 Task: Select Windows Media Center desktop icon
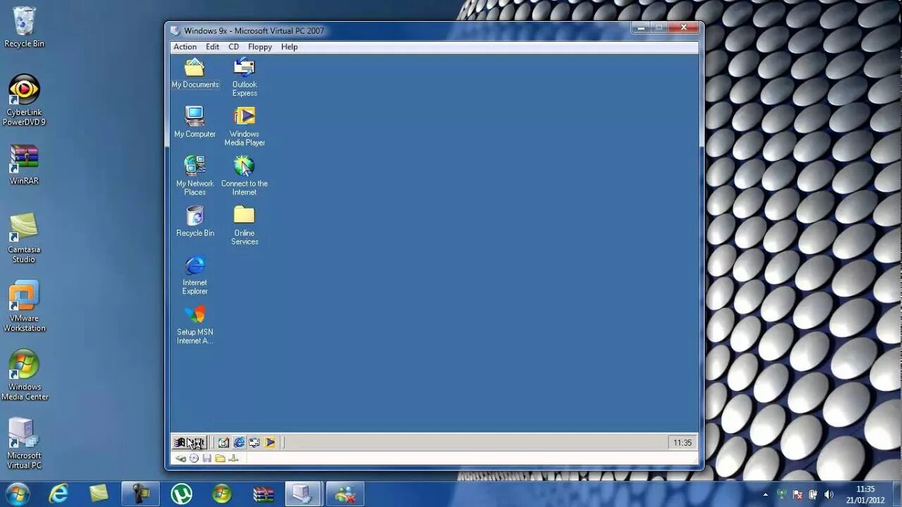coord(24,375)
